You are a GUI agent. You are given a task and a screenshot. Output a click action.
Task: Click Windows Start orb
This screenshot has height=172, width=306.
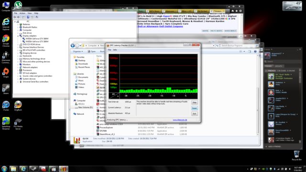point(4,169)
